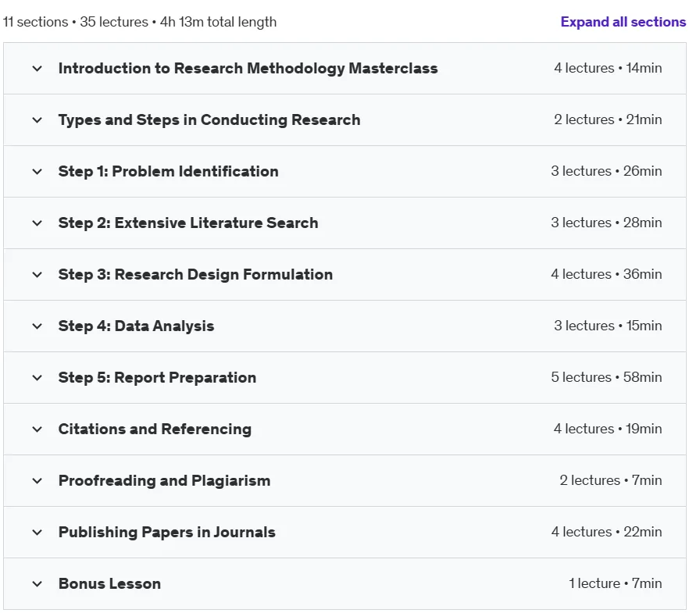689x613 pixels.
Task: Select the Step 1: Problem Identification title
Action: tap(168, 171)
